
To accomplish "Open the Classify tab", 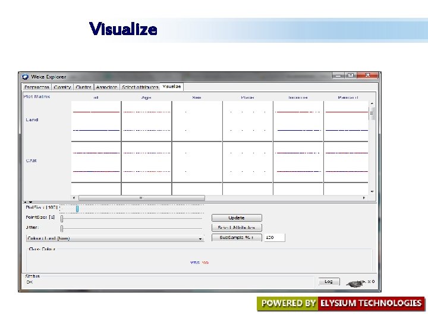I will pyautogui.click(x=62, y=87).
